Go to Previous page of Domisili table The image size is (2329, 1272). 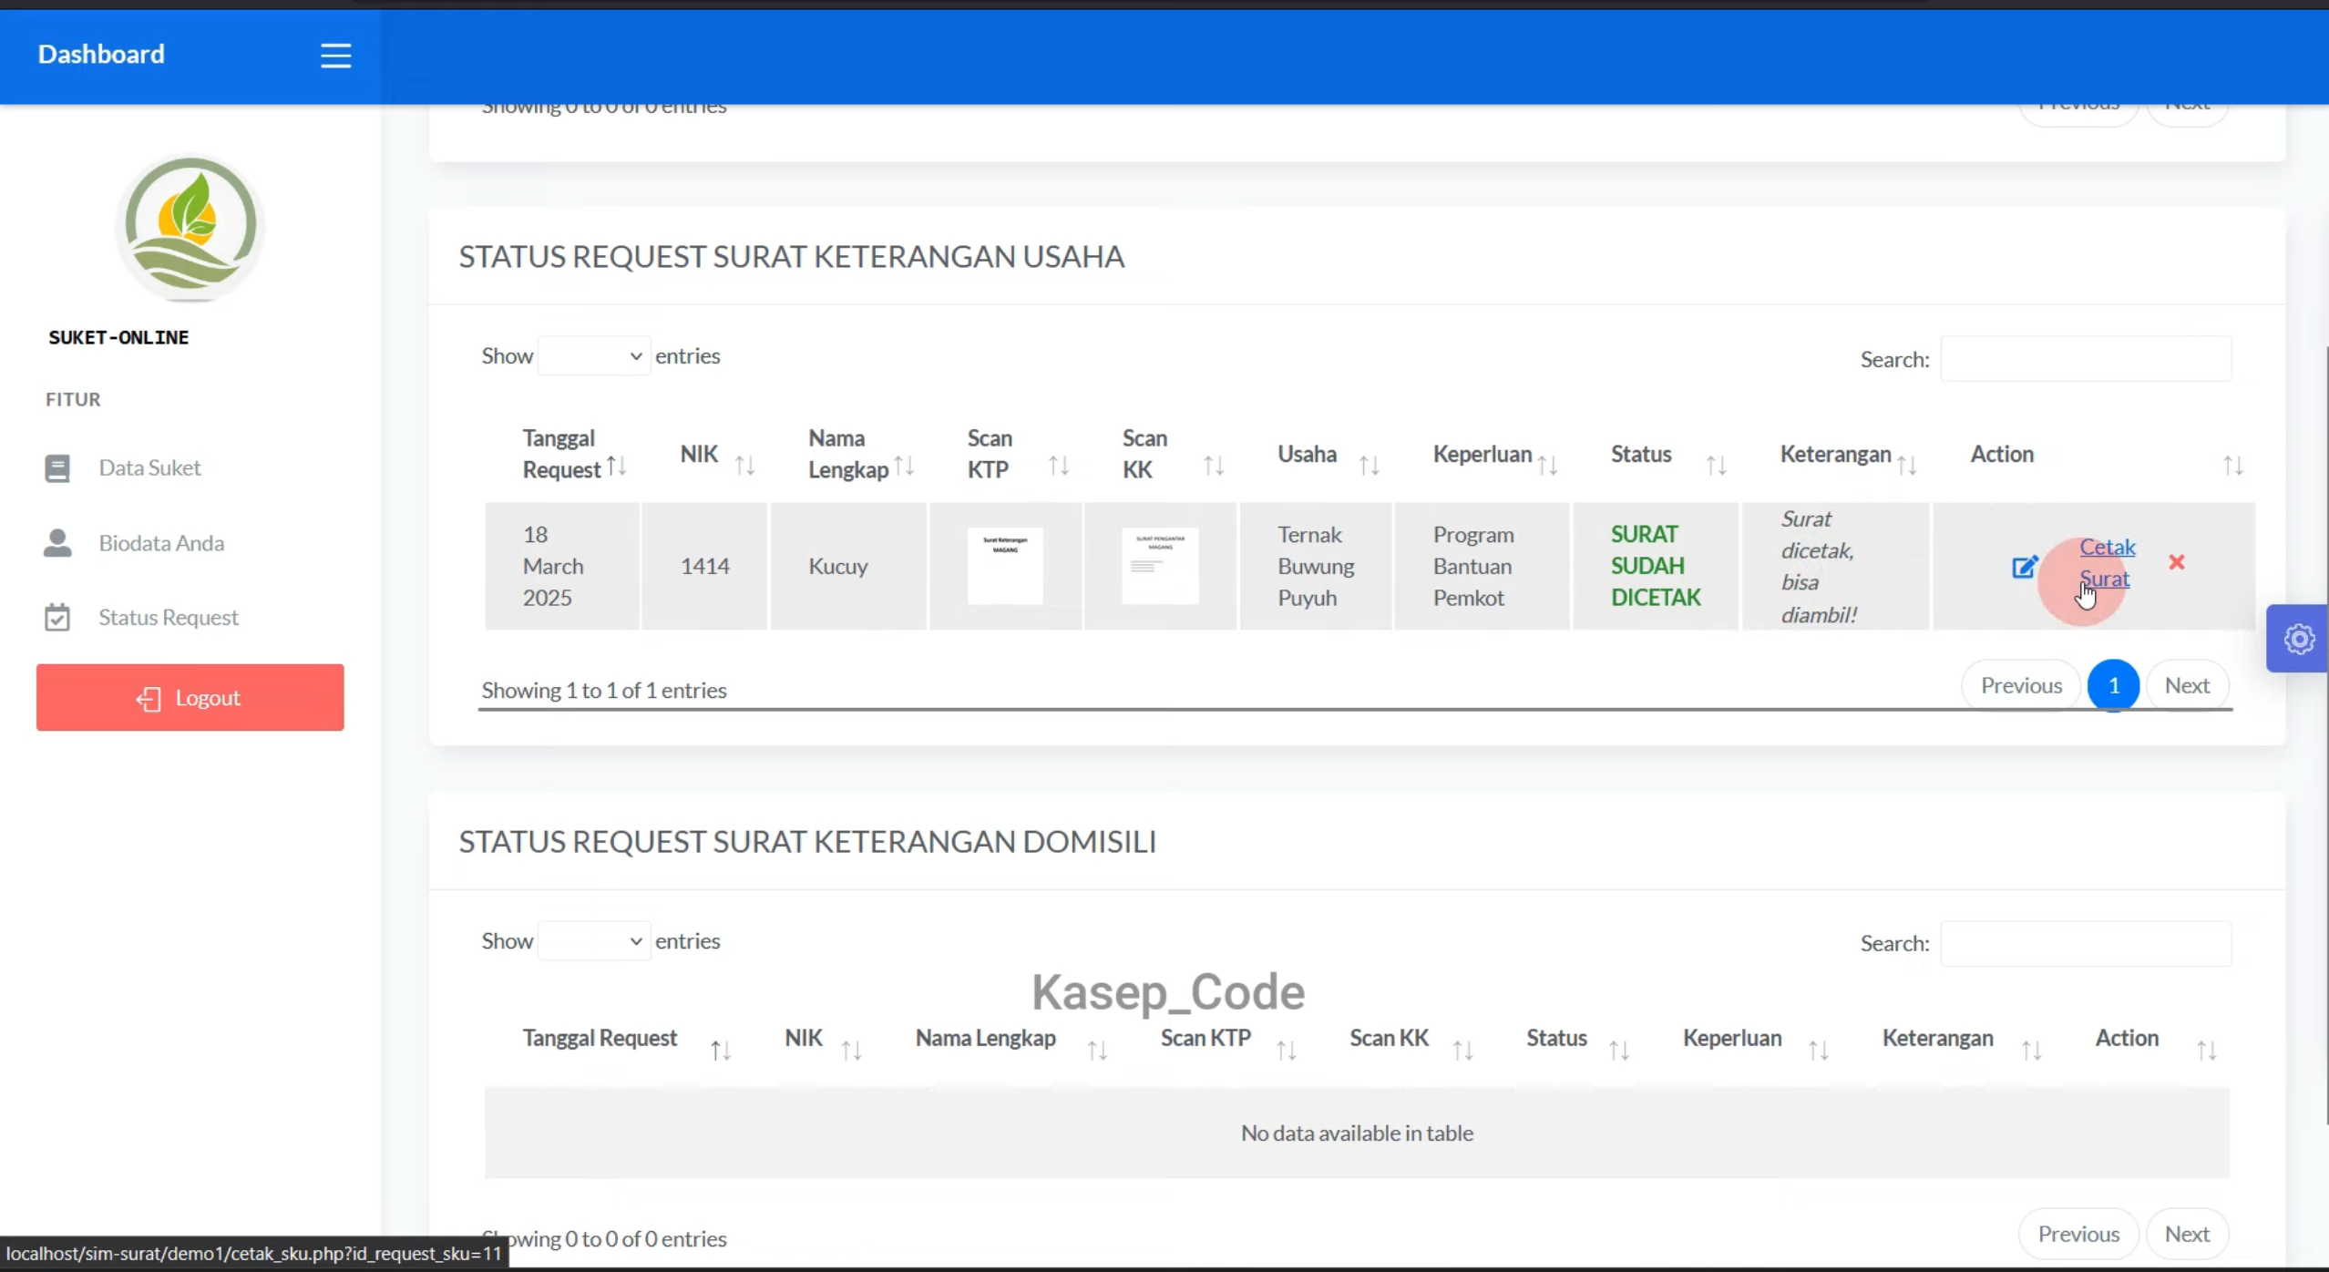pyautogui.click(x=2078, y=1234)
